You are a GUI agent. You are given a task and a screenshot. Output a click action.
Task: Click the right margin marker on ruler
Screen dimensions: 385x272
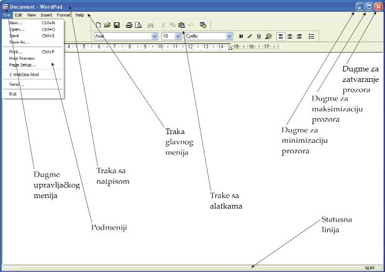point(230,48)
